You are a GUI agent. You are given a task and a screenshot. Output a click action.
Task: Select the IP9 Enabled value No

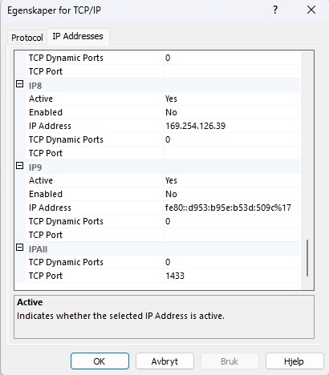(x=232, y=194)
